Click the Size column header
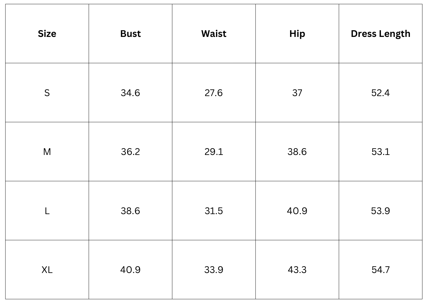Screen dimensions: 427x305 click(x=47, y=34)
